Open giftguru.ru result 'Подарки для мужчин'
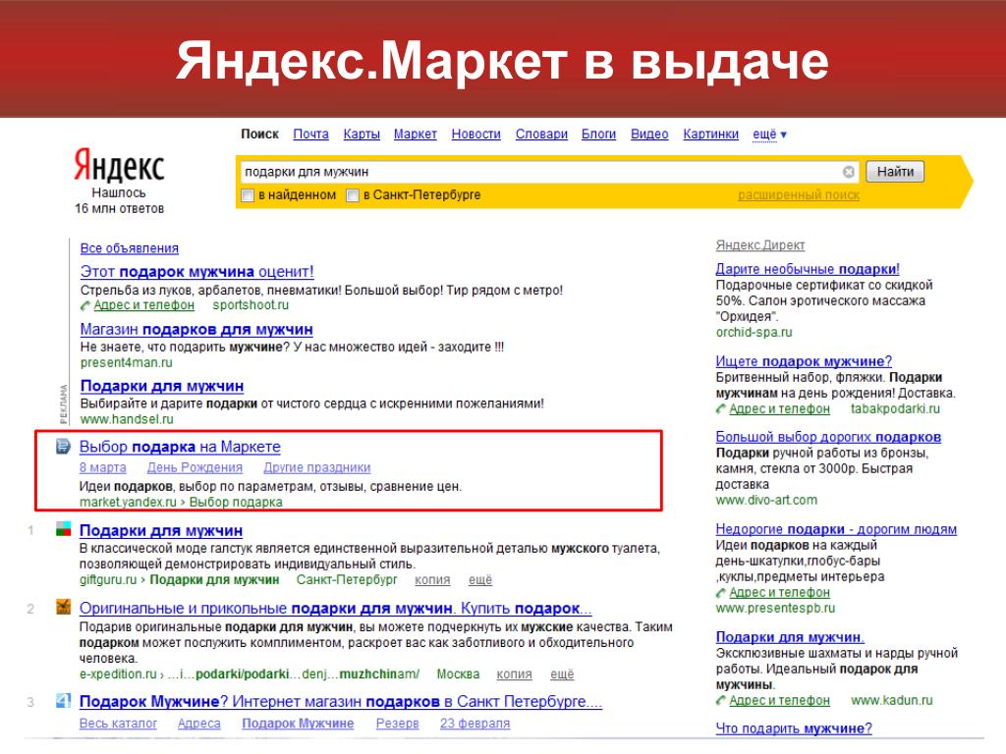Screen dimensions: 1006x754 coord(161,530)
